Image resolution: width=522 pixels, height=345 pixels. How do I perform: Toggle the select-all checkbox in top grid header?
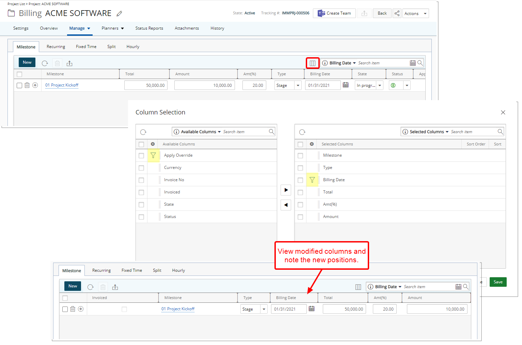19,74
